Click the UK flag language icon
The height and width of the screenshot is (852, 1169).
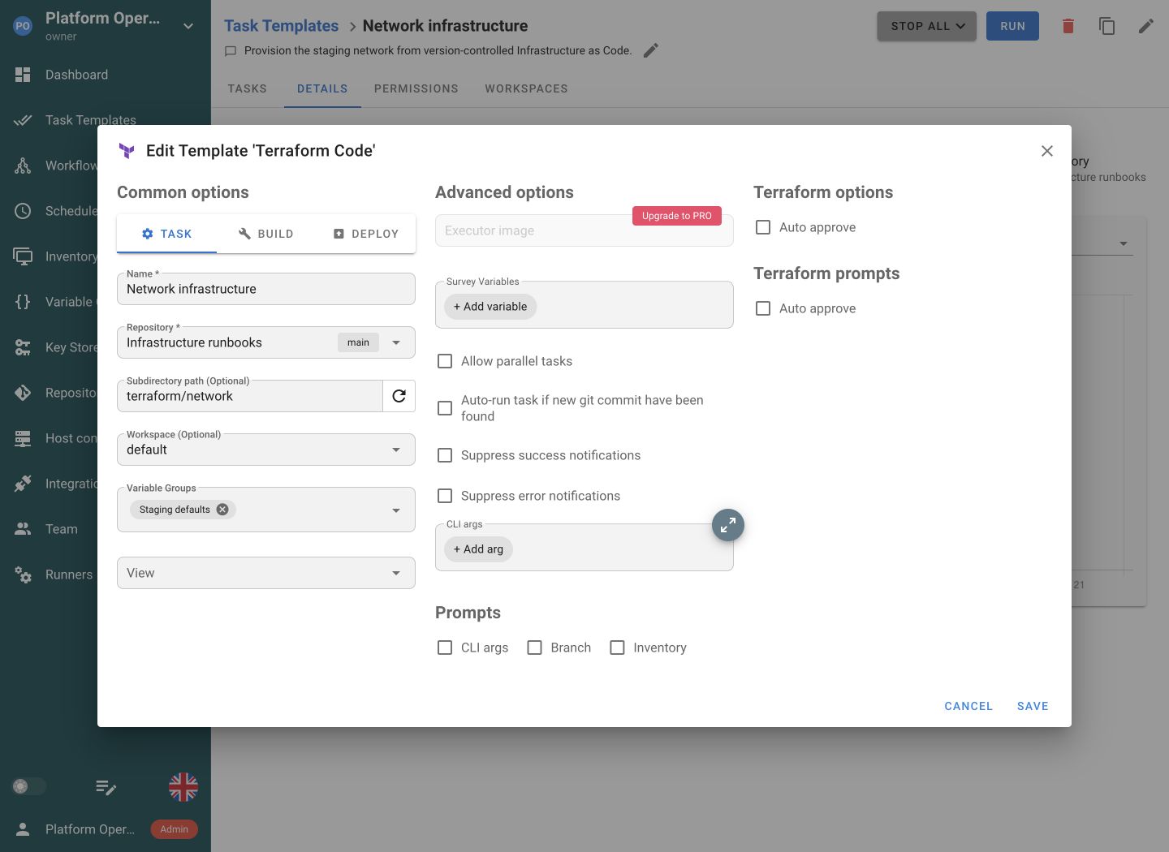183,787
